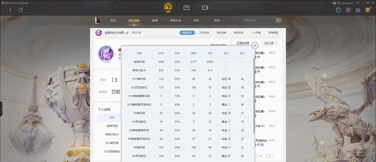The width and height of the screenshot is (376, 162).
Task: Select the 个人荣誉 sub-tab
Action: tap(256, 33)
